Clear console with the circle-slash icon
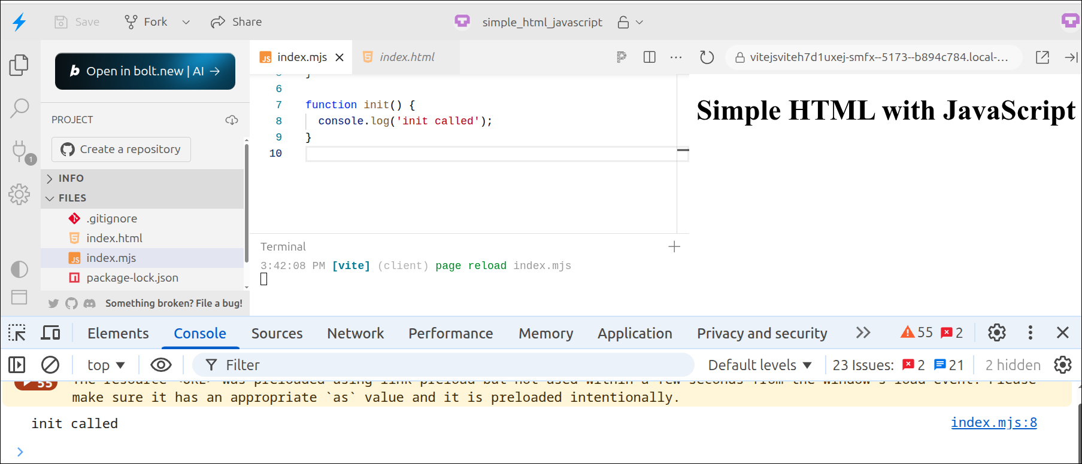Image resolution: width=1082 pixels, height=464 pixels. [50, 365]
